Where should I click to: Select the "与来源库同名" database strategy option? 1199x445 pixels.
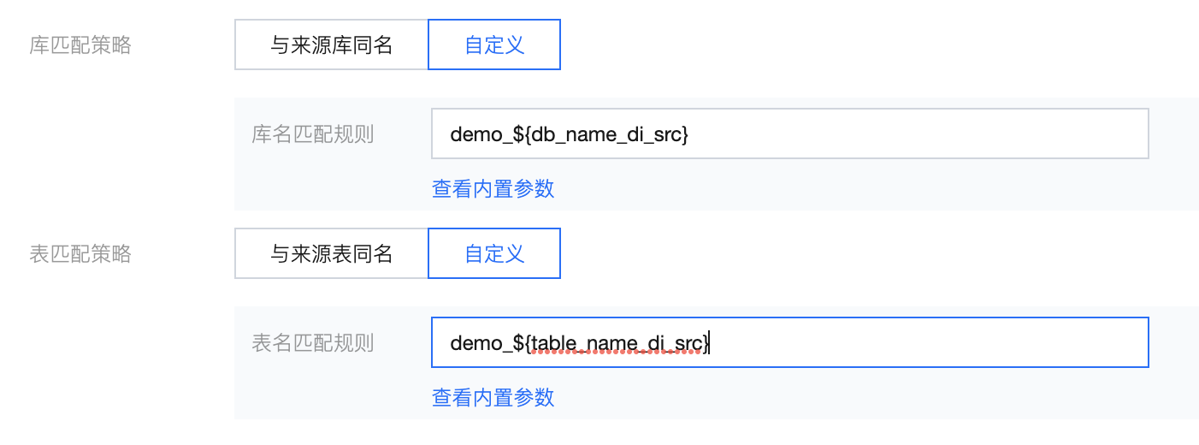[331, 45]
